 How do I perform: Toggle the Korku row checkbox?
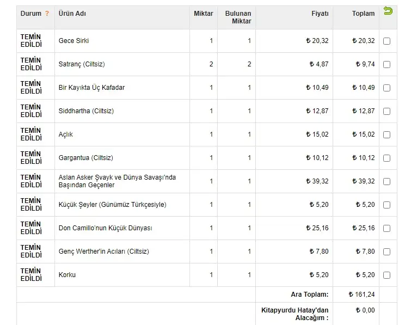pyautogui.click(x=387, y=275)
